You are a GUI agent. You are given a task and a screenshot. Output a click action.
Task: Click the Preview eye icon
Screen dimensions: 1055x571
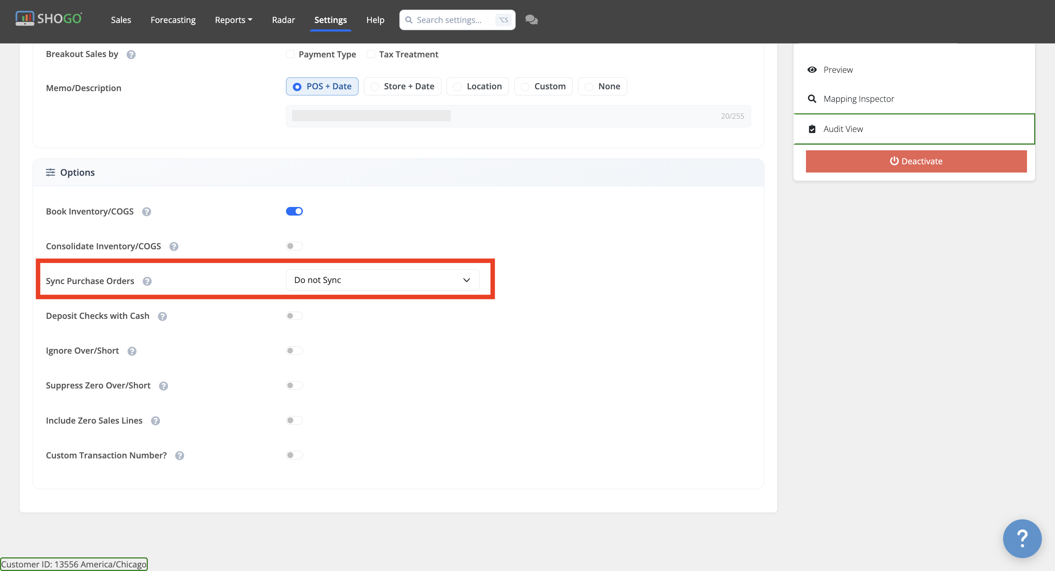point(812,70)
